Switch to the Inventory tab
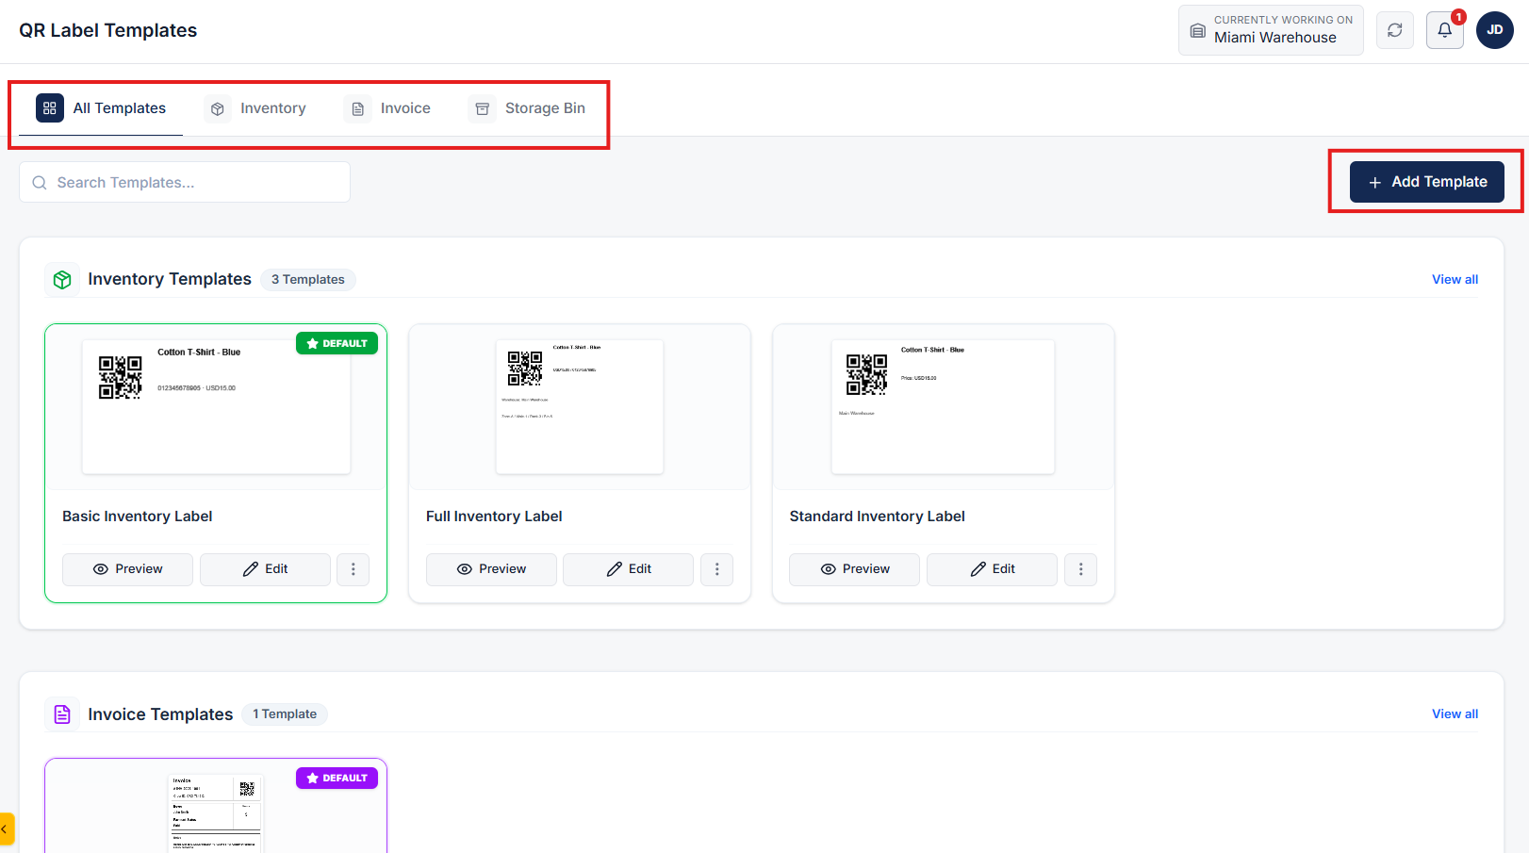This screenshot has height=853, width=1529. [255, 108]
